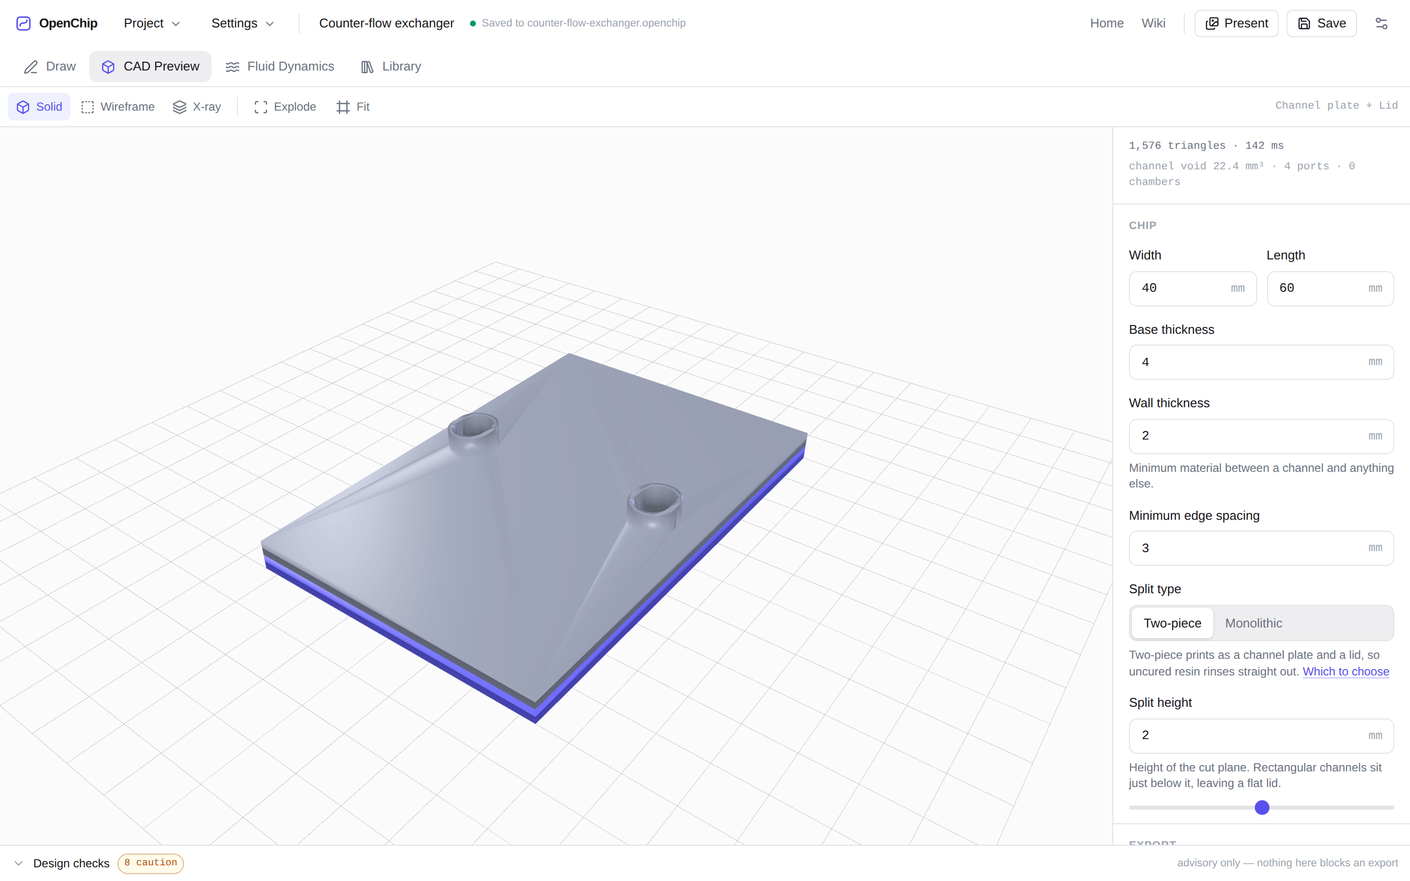Click the floppy disk Save icon
The image size is (1410, 881).
[x=1305, y=23]
